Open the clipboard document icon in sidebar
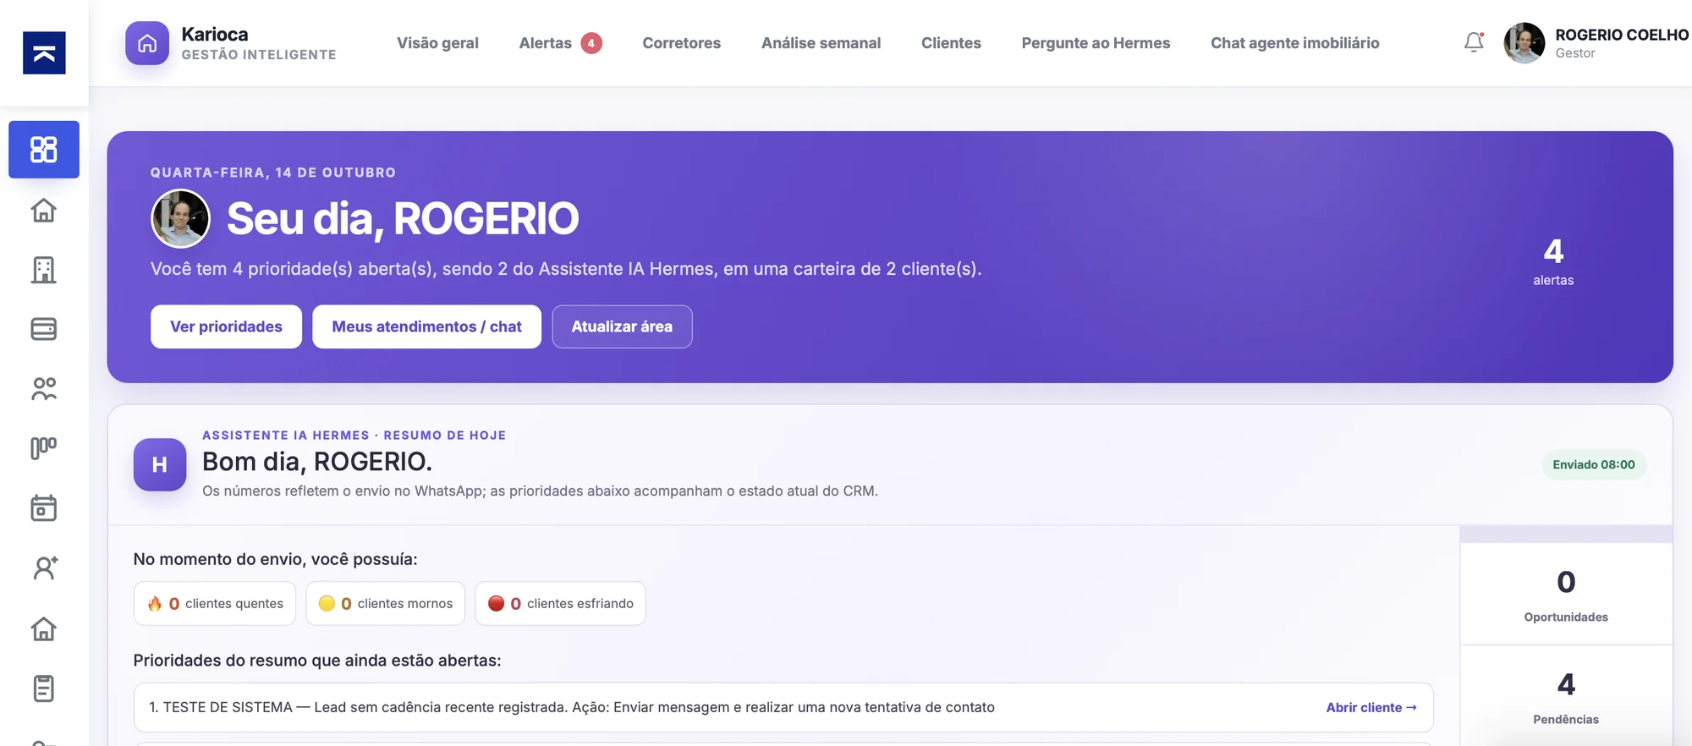Viewport: 1692px width, 746px height. tap(44, 688)
